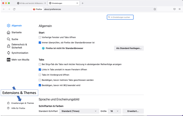The image size is (183, 116).
Task: Enable Vorherige Fenster und Tabs öffnen
Action: click(40, 37)
